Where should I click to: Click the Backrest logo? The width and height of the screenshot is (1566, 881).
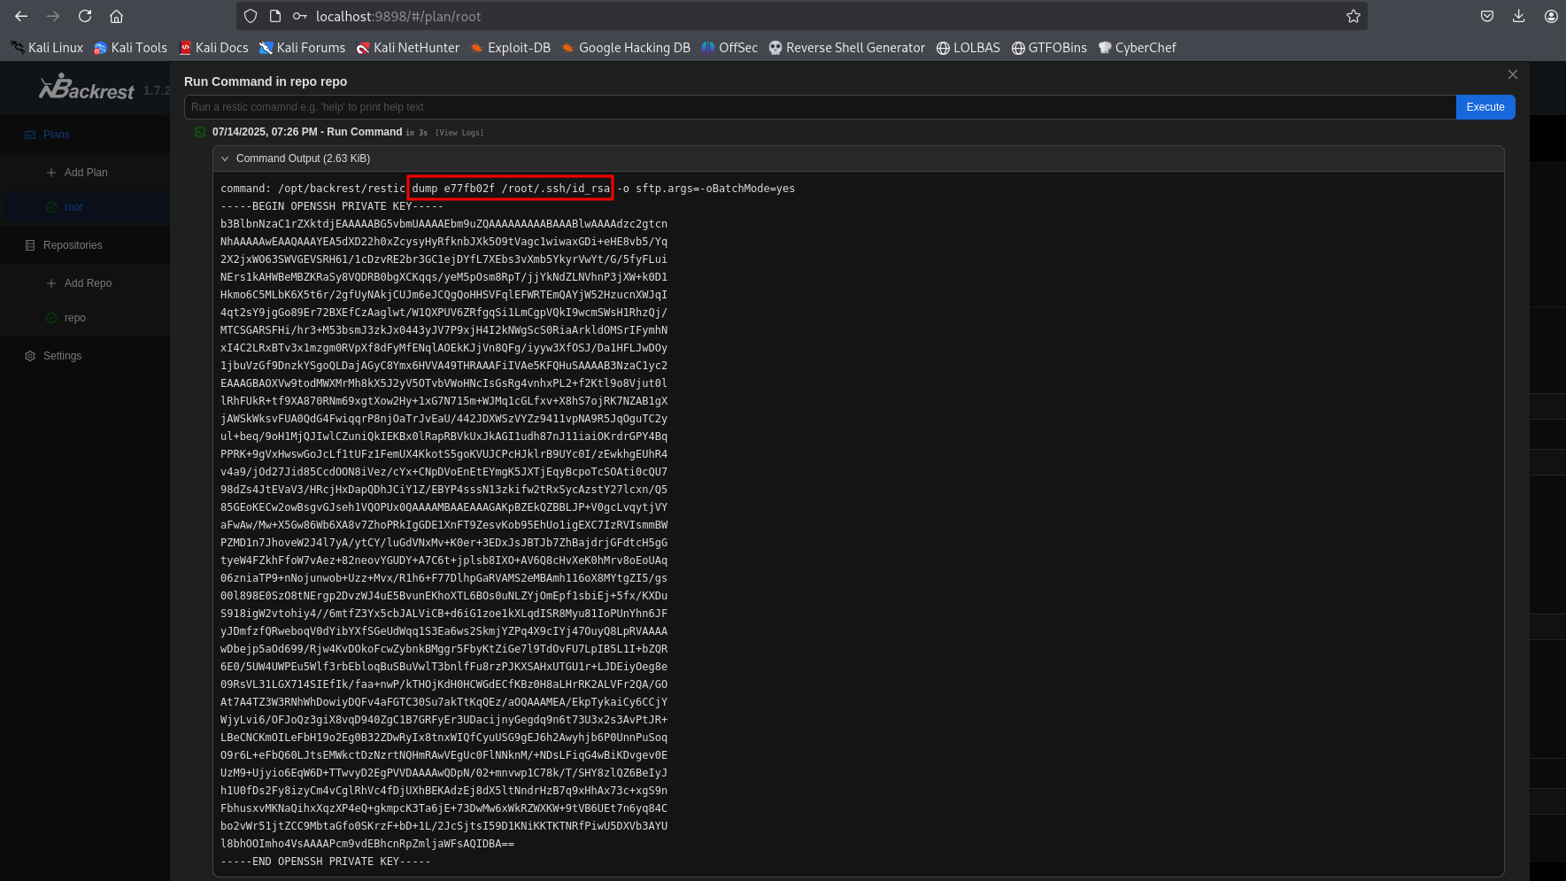[87, 89]
